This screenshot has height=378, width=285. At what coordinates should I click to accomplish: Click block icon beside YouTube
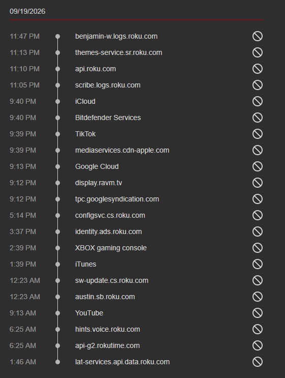coord(258,313)
